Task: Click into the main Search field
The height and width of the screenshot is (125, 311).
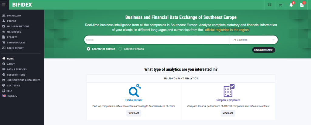Action: pyautogui.click(x=157, y=40)
